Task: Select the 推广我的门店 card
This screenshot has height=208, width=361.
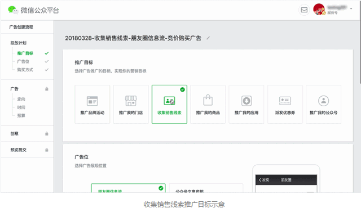Action: [x=131, y=105]
